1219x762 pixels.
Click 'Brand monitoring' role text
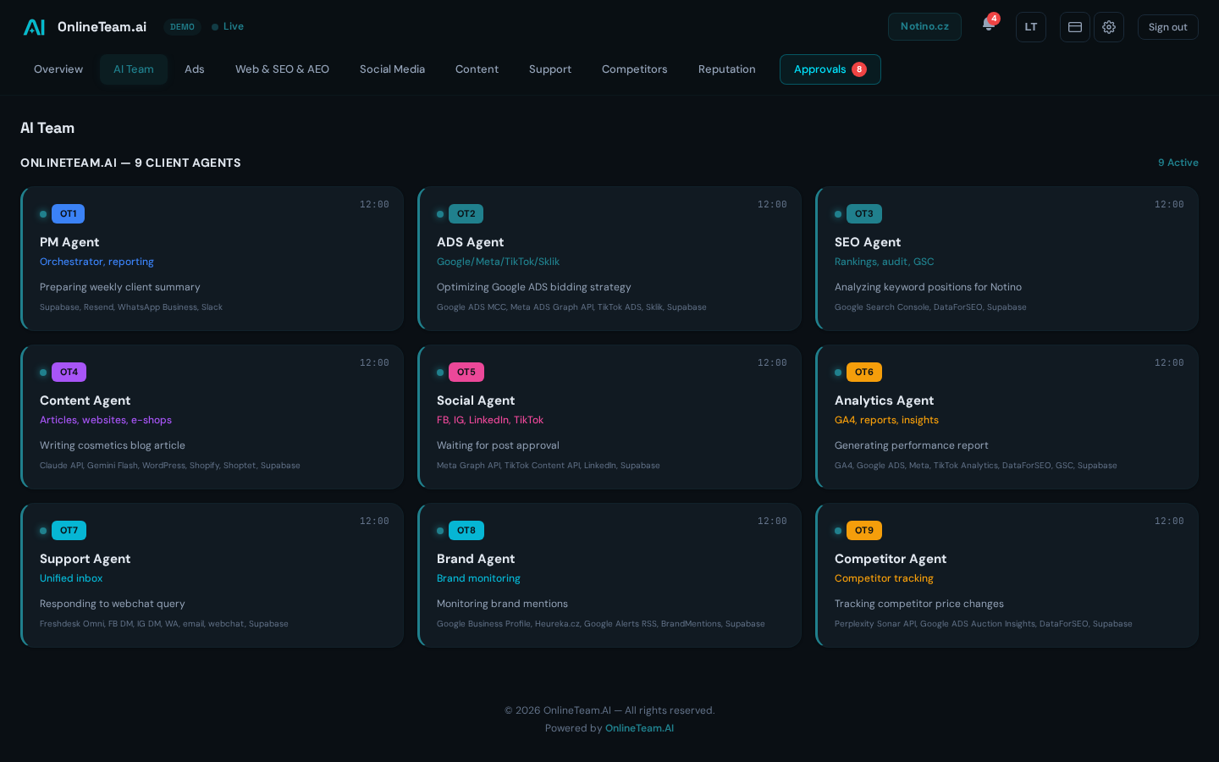pyautogui.click(x=478, y=578)
